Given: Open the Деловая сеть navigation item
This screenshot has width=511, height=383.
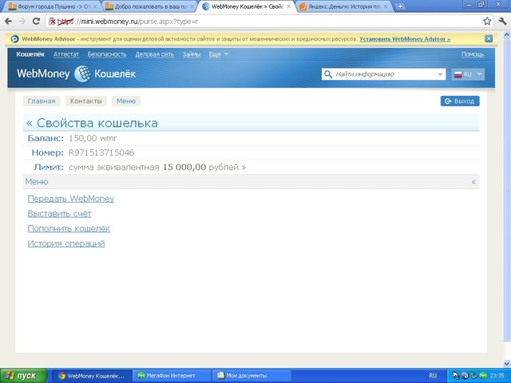Looking at the screenshot, I should point(154,54).
